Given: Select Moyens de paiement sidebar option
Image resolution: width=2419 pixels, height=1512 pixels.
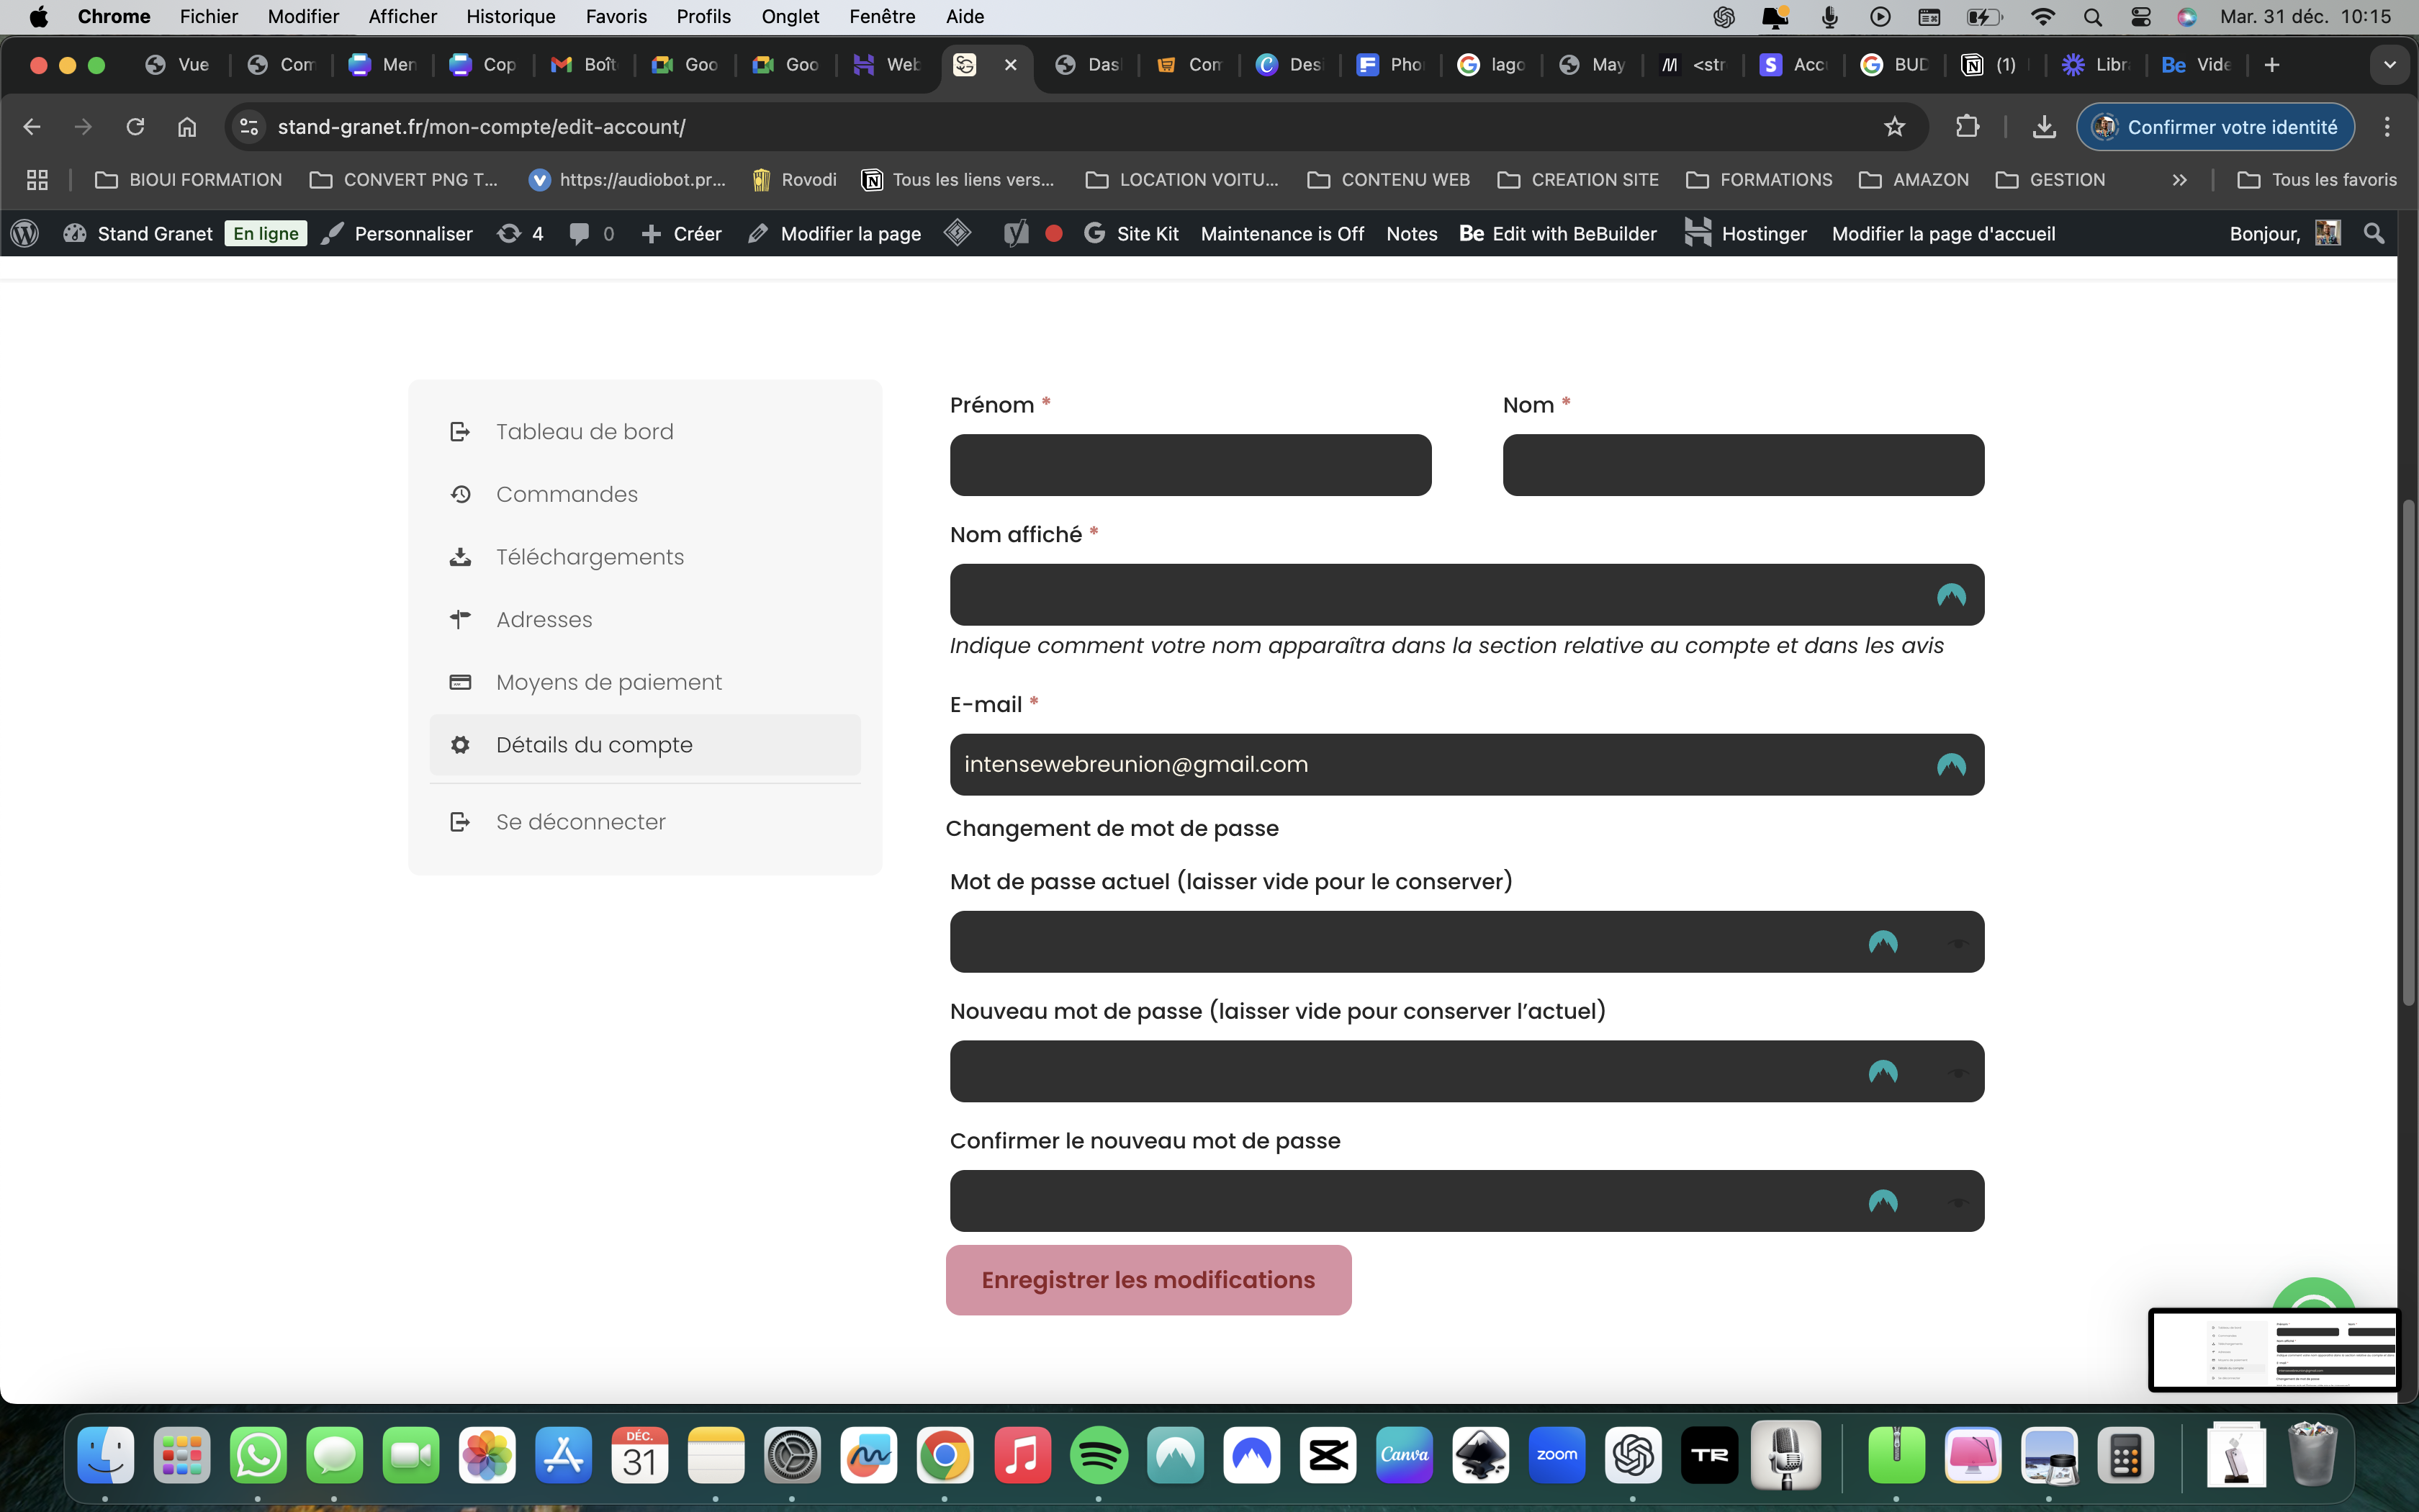Looking at the screenshot, I should (x=606, y=681).
